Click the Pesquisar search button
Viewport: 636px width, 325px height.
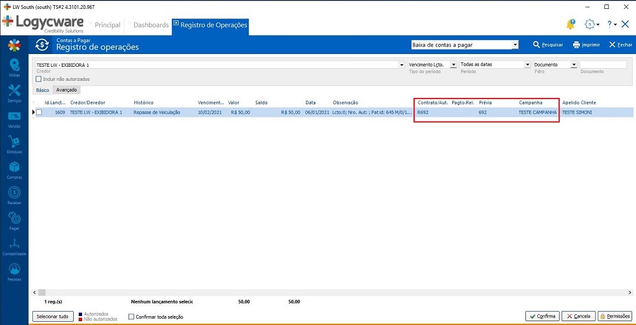pyautogui.click(x=548, y=45)
